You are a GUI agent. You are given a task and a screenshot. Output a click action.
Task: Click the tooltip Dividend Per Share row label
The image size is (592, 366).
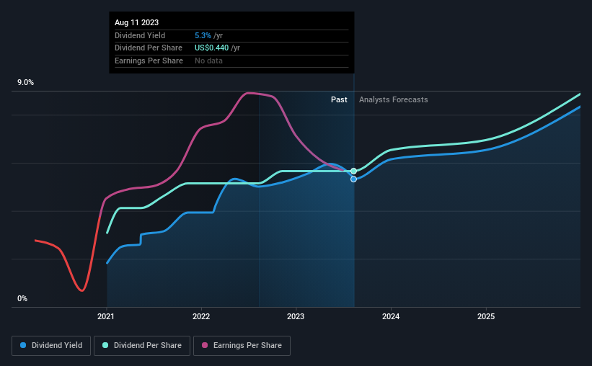149,48
